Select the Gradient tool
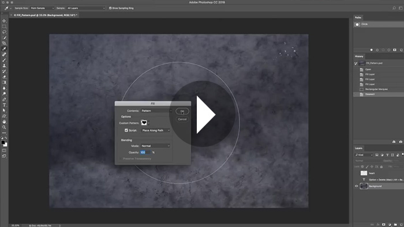The image size is (404, 227). tap(4, 82)
